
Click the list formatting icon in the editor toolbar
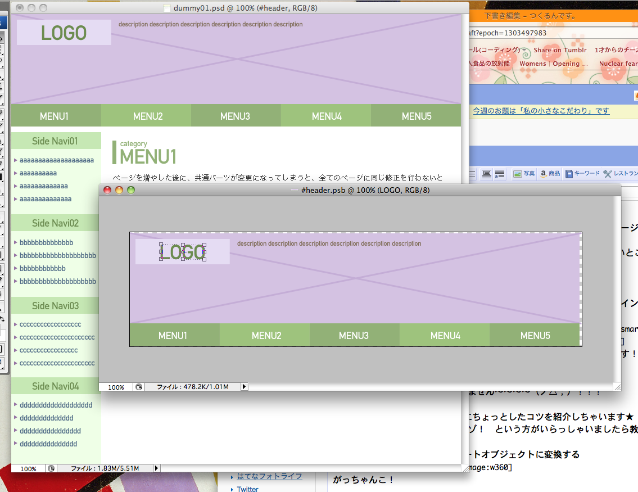[498, 173]
